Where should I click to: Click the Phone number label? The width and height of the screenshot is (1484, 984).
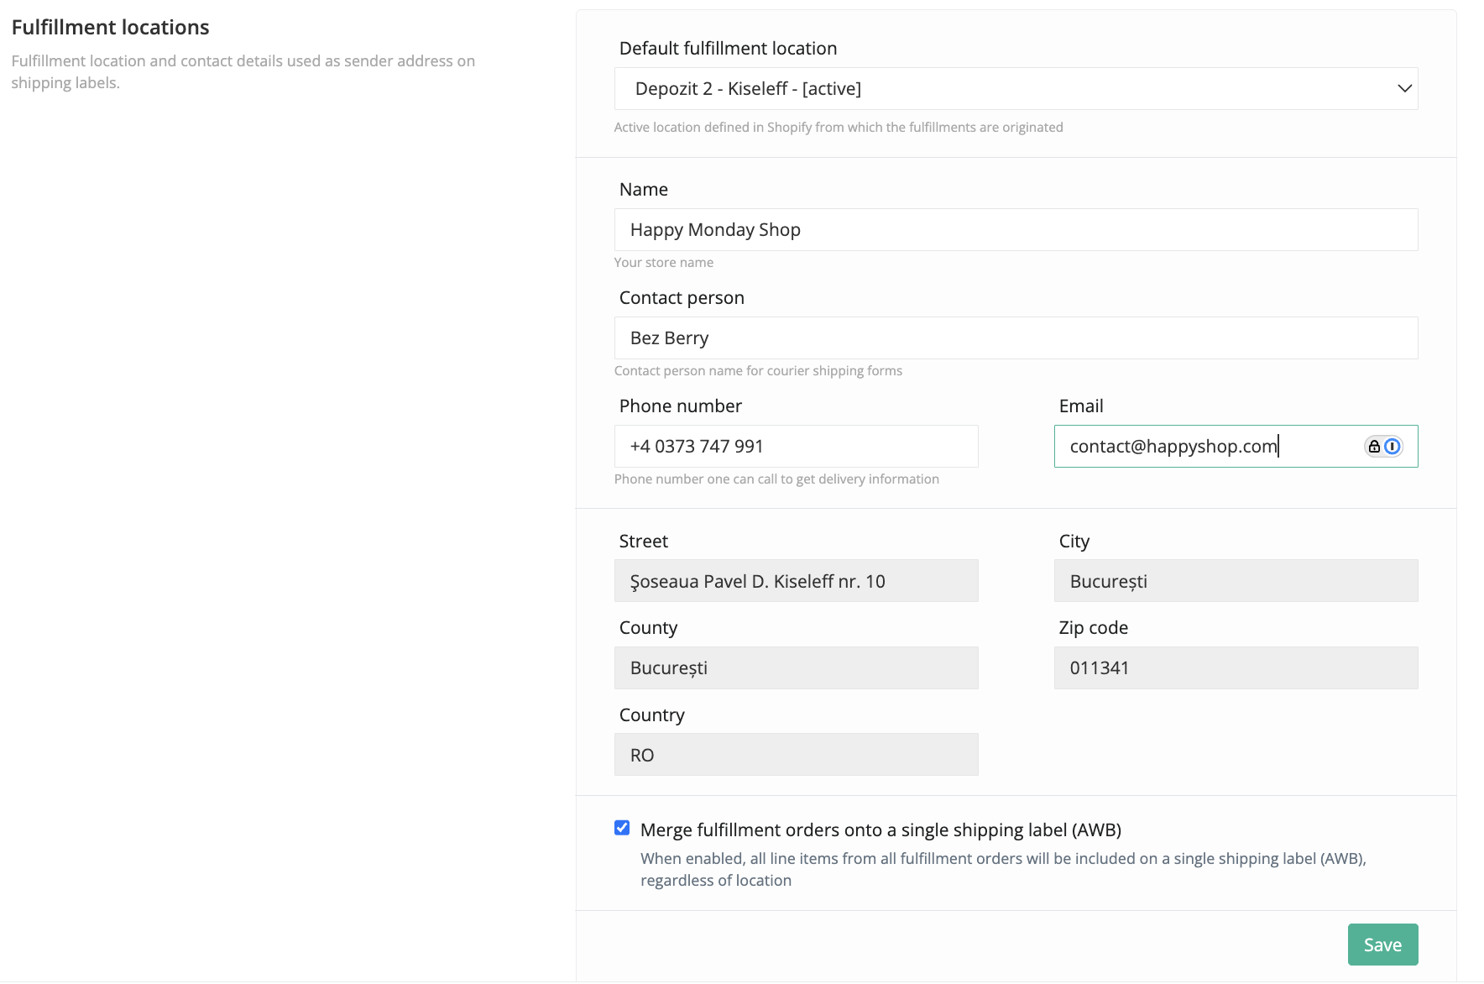[680, 406]
